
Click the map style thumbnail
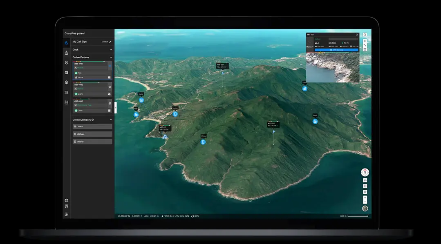coord(365,208)
